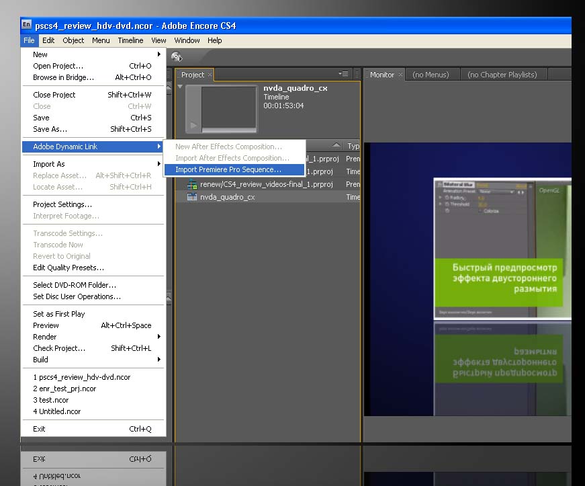Play the preview thumbnail in the Project panel

(x=194, y=125)
